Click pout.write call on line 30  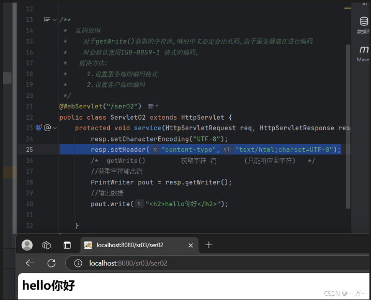(x=110, y=204)
